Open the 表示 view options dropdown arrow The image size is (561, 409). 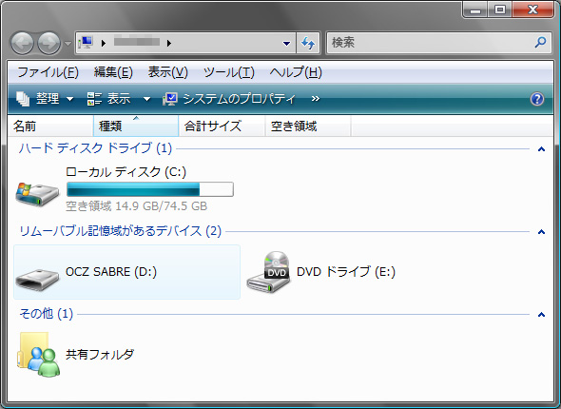[x=146, y=99]
